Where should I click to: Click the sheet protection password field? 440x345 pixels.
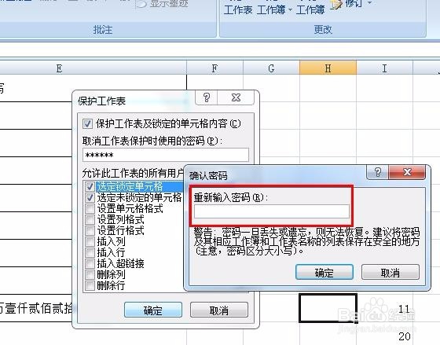166,155
